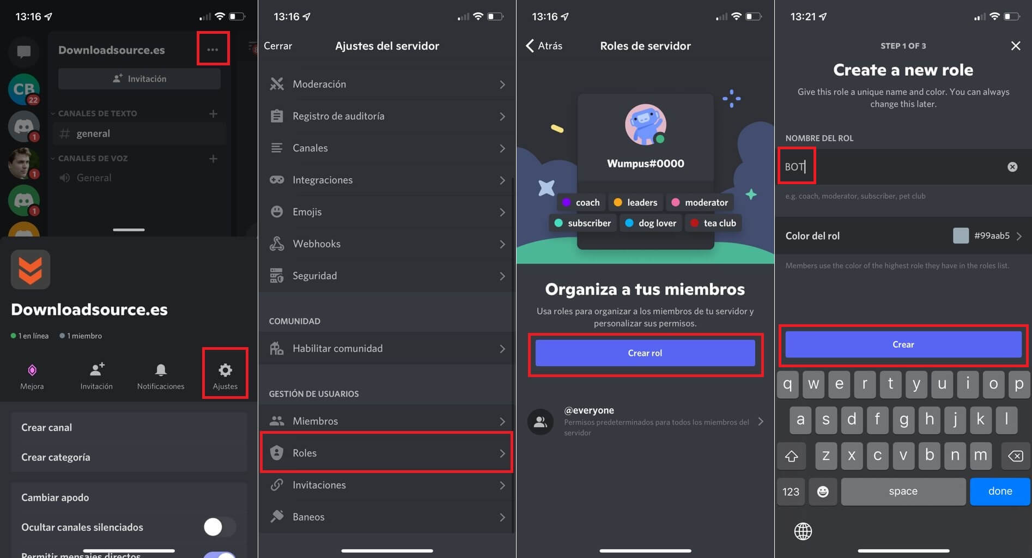1032x558 pixels.
Task: Tap the 123 numbers key
Action: point(791,492)
